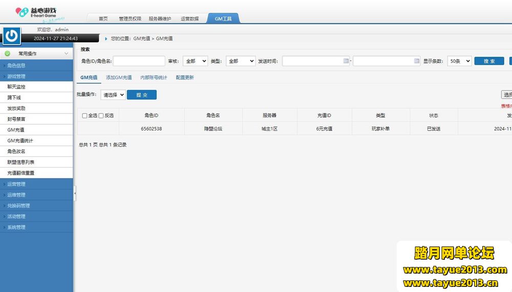Collapse the 常用操作 chevron
512x292 pixels.
67,54
